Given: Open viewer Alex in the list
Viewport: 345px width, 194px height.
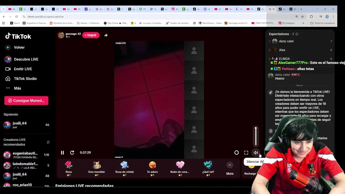Looking at the screenshot, I should [x=300, y=50].
